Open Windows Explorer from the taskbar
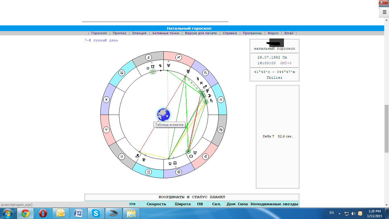 [131, 213]
